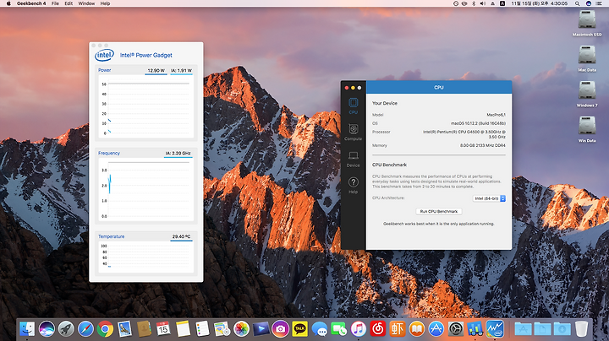Image resolution: width=609 pixels, height=341 pixels.
Task: Click the Bluetooth icon in menu bar
Action: 474,3
